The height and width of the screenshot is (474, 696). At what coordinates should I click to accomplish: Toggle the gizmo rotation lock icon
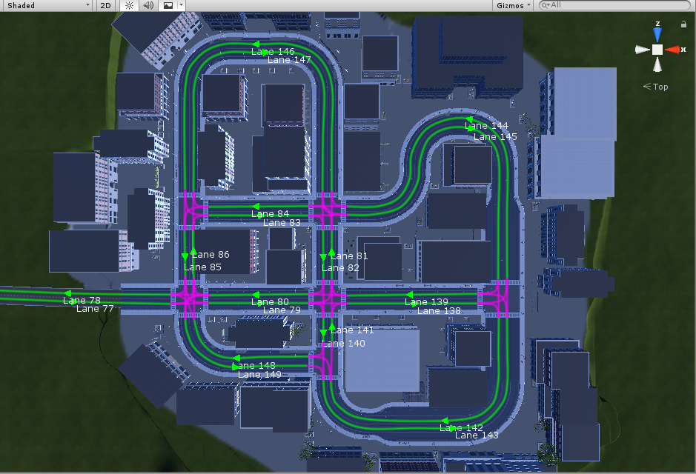click(683, 24)
